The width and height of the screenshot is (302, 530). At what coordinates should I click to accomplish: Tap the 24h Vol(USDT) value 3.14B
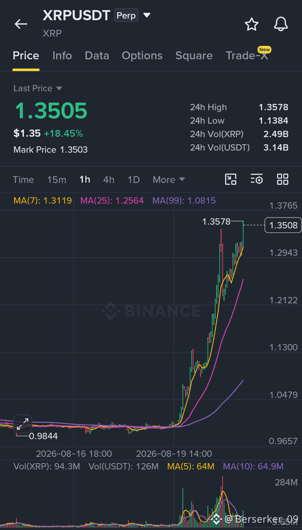(x=276, y=148)
